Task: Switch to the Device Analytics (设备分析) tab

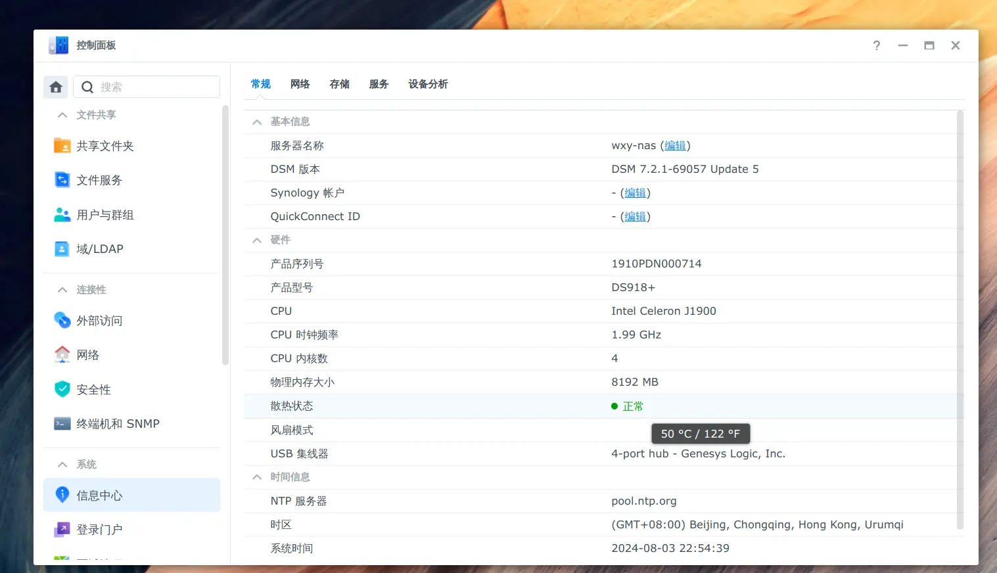Action: [x=428, y=84]
